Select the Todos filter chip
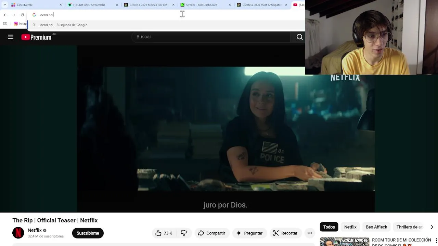This screenshot has height=246, width=438. 329,227
